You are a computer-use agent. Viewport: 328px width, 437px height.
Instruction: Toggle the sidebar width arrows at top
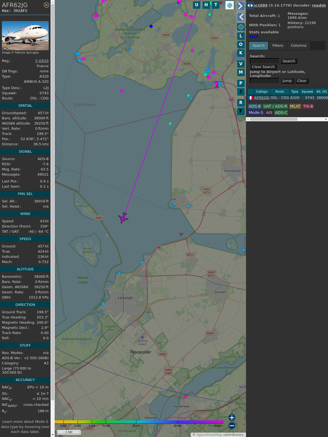(x=250, y=5)
